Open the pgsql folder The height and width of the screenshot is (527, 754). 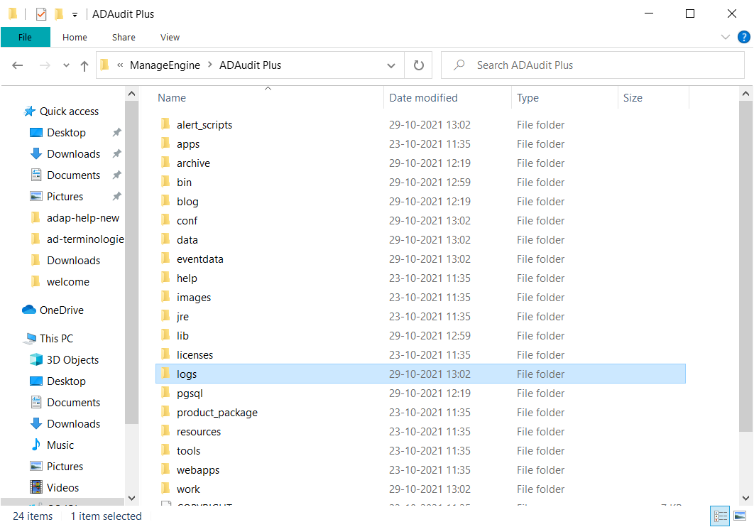[x=189, y=393]
